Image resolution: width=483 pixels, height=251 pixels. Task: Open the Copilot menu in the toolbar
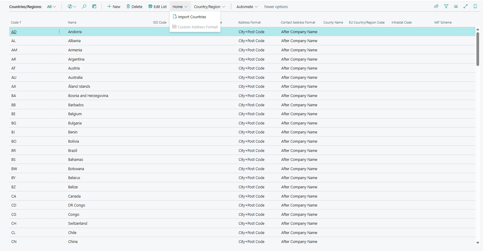click(x=72, y=7)
